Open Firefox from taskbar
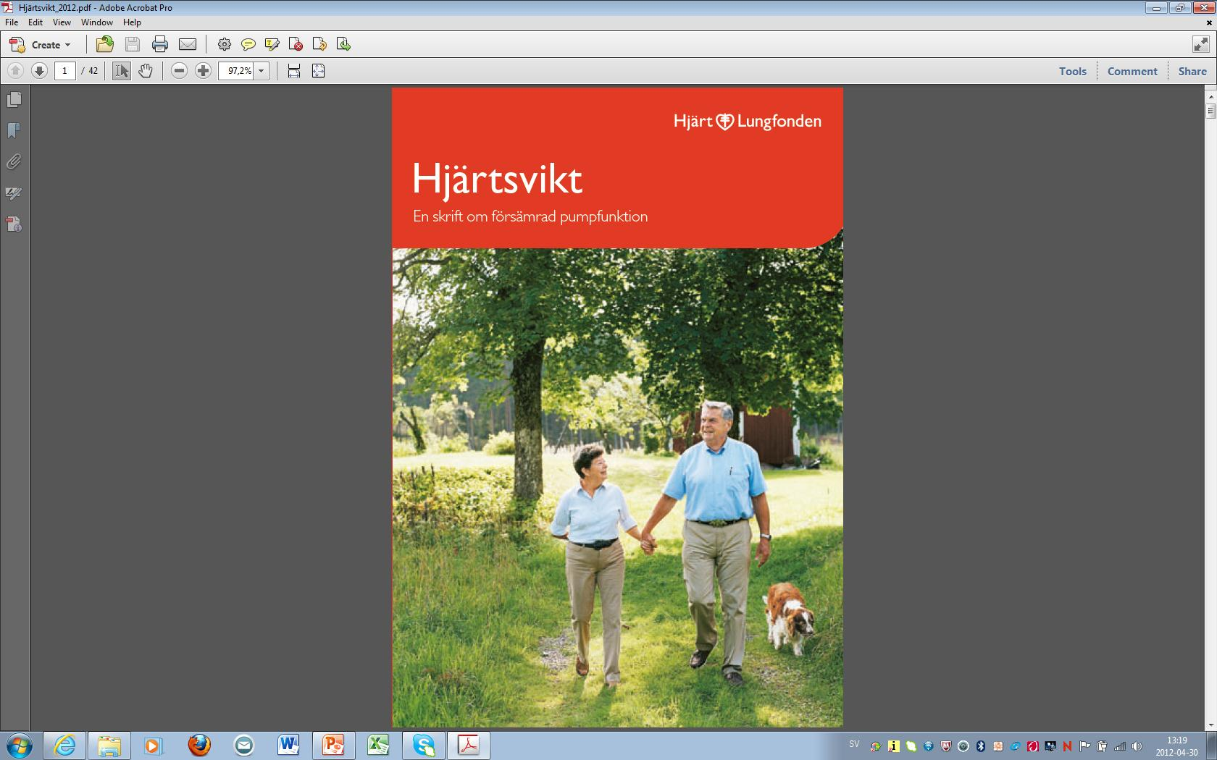Screen dimensions: 1217x760 point(199,745)
